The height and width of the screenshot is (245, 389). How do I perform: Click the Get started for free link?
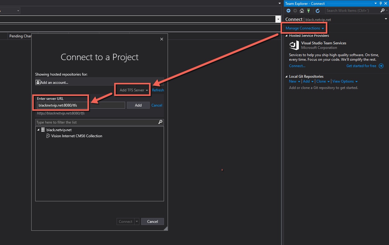pyautogui.click(x=361, y=66)
